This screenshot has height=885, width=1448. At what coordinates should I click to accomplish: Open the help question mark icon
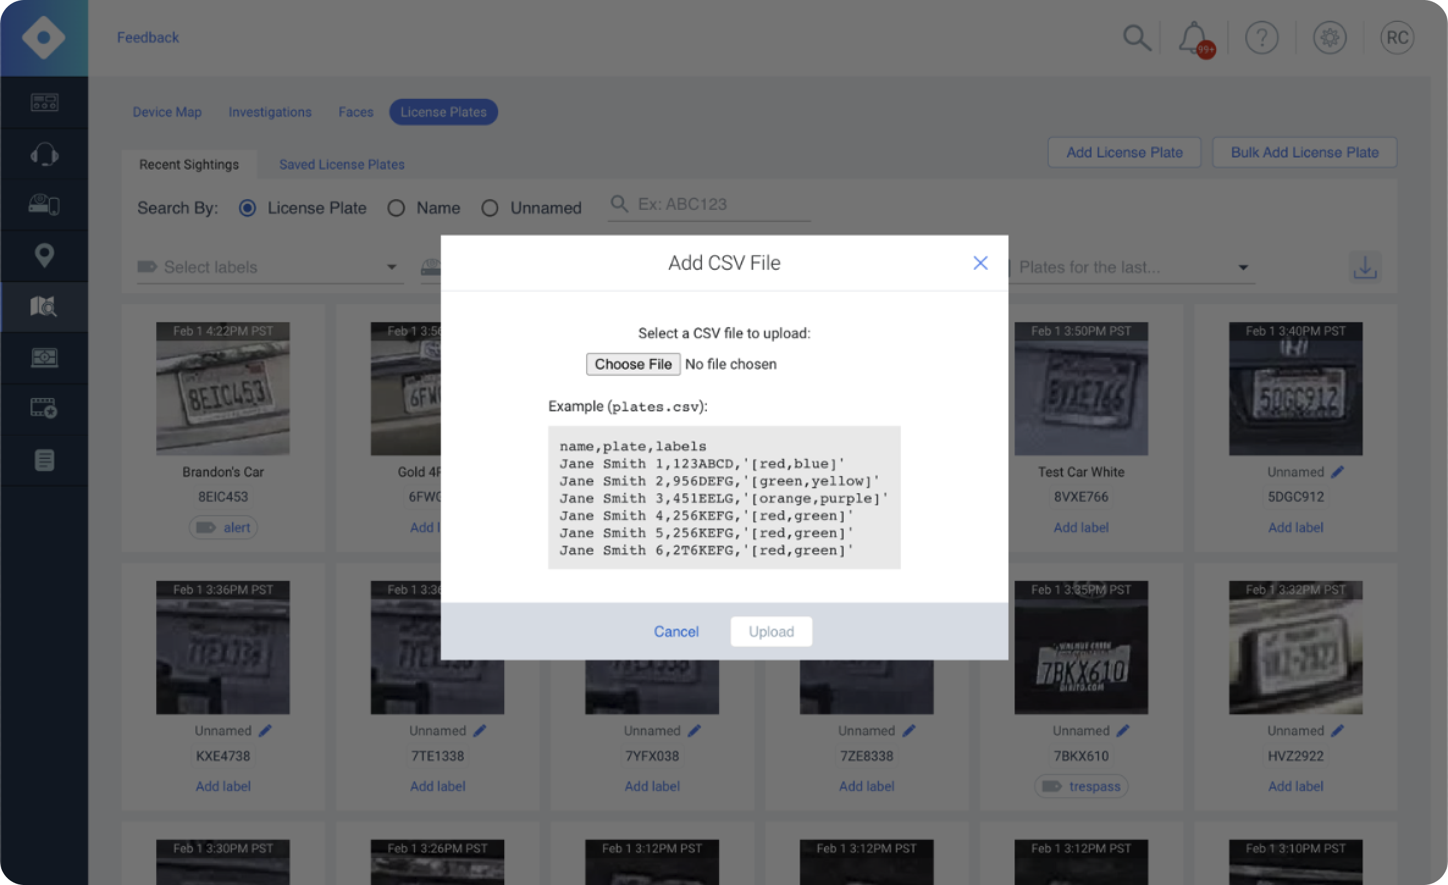[x=1261, y=38]
